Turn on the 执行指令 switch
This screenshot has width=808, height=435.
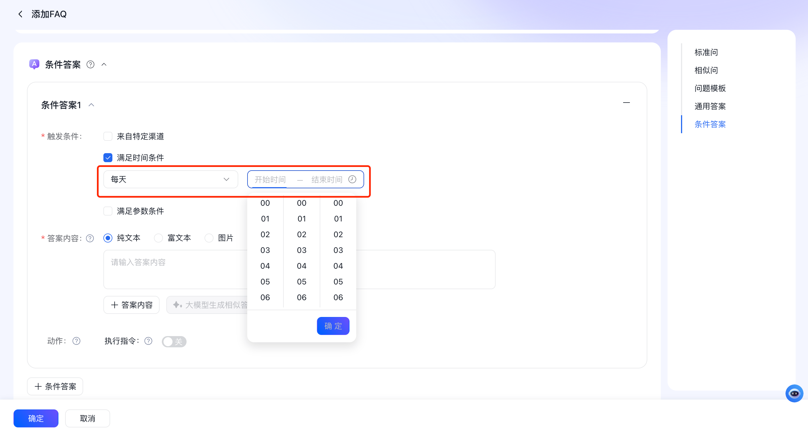pos(174,341)
